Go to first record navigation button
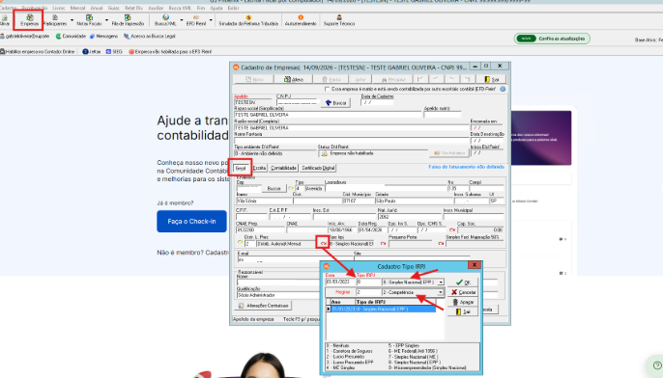The height and width of the screenshot is (378, 663). point(420,79)
